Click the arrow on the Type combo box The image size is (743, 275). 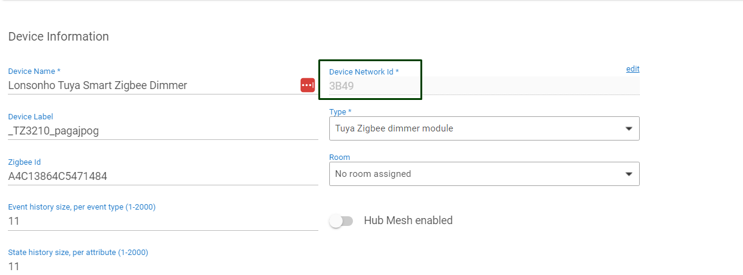click(629, 128)
